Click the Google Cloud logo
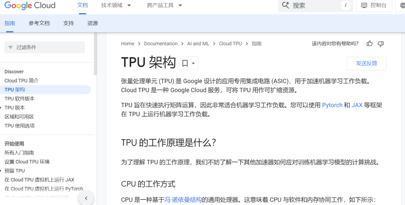Viewport: 405px width, 205px height. (x=30, y=5)
